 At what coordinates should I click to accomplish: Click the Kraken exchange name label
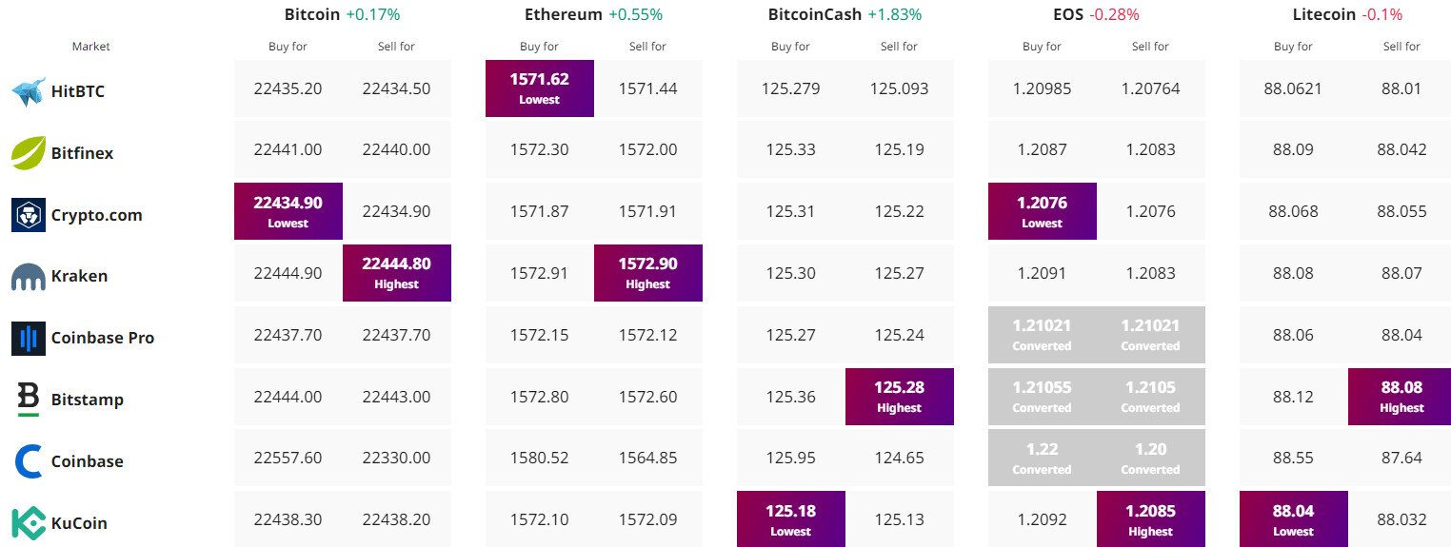tap(79, 277)
